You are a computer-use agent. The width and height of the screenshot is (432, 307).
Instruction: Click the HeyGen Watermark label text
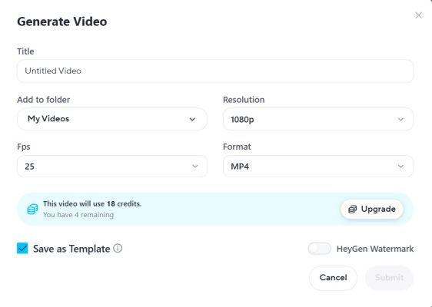click(x=375, y=249)
